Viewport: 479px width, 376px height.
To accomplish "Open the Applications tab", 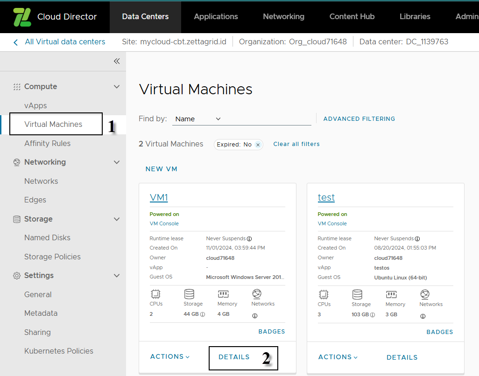I will [216, 17].
